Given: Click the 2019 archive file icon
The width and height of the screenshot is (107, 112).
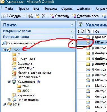Looking at the screenshot, I should coord(9,104).
